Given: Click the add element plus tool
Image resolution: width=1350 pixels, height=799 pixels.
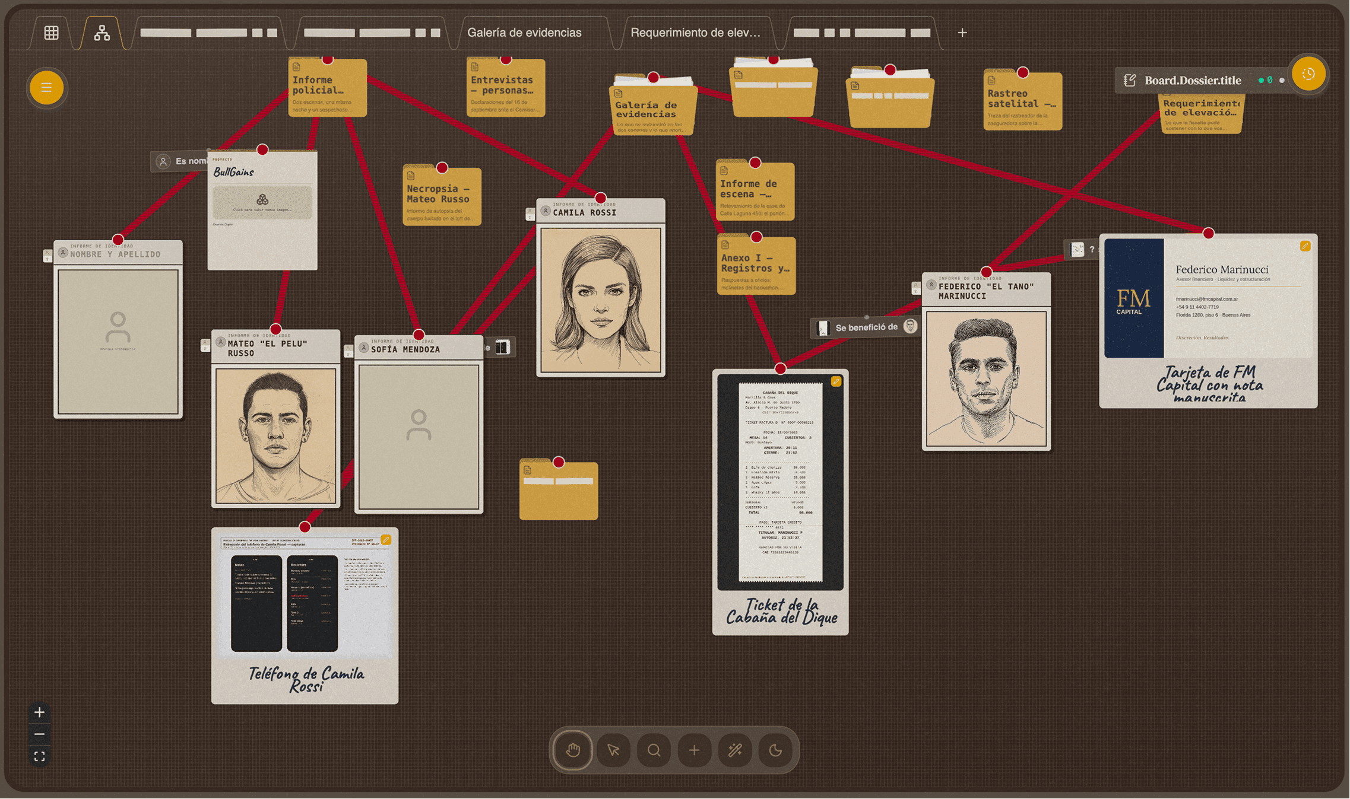Looking at the screenshot, I should 694,750.
